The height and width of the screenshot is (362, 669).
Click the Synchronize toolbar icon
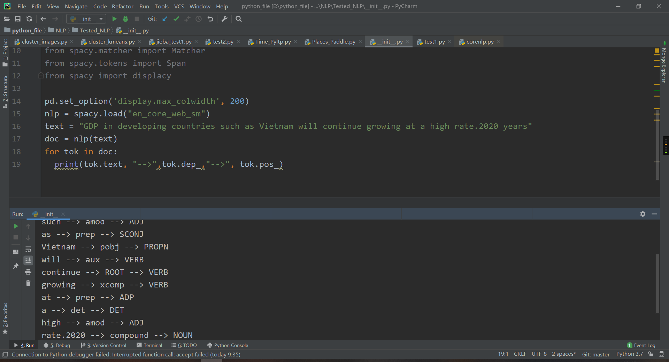(29, 19)
